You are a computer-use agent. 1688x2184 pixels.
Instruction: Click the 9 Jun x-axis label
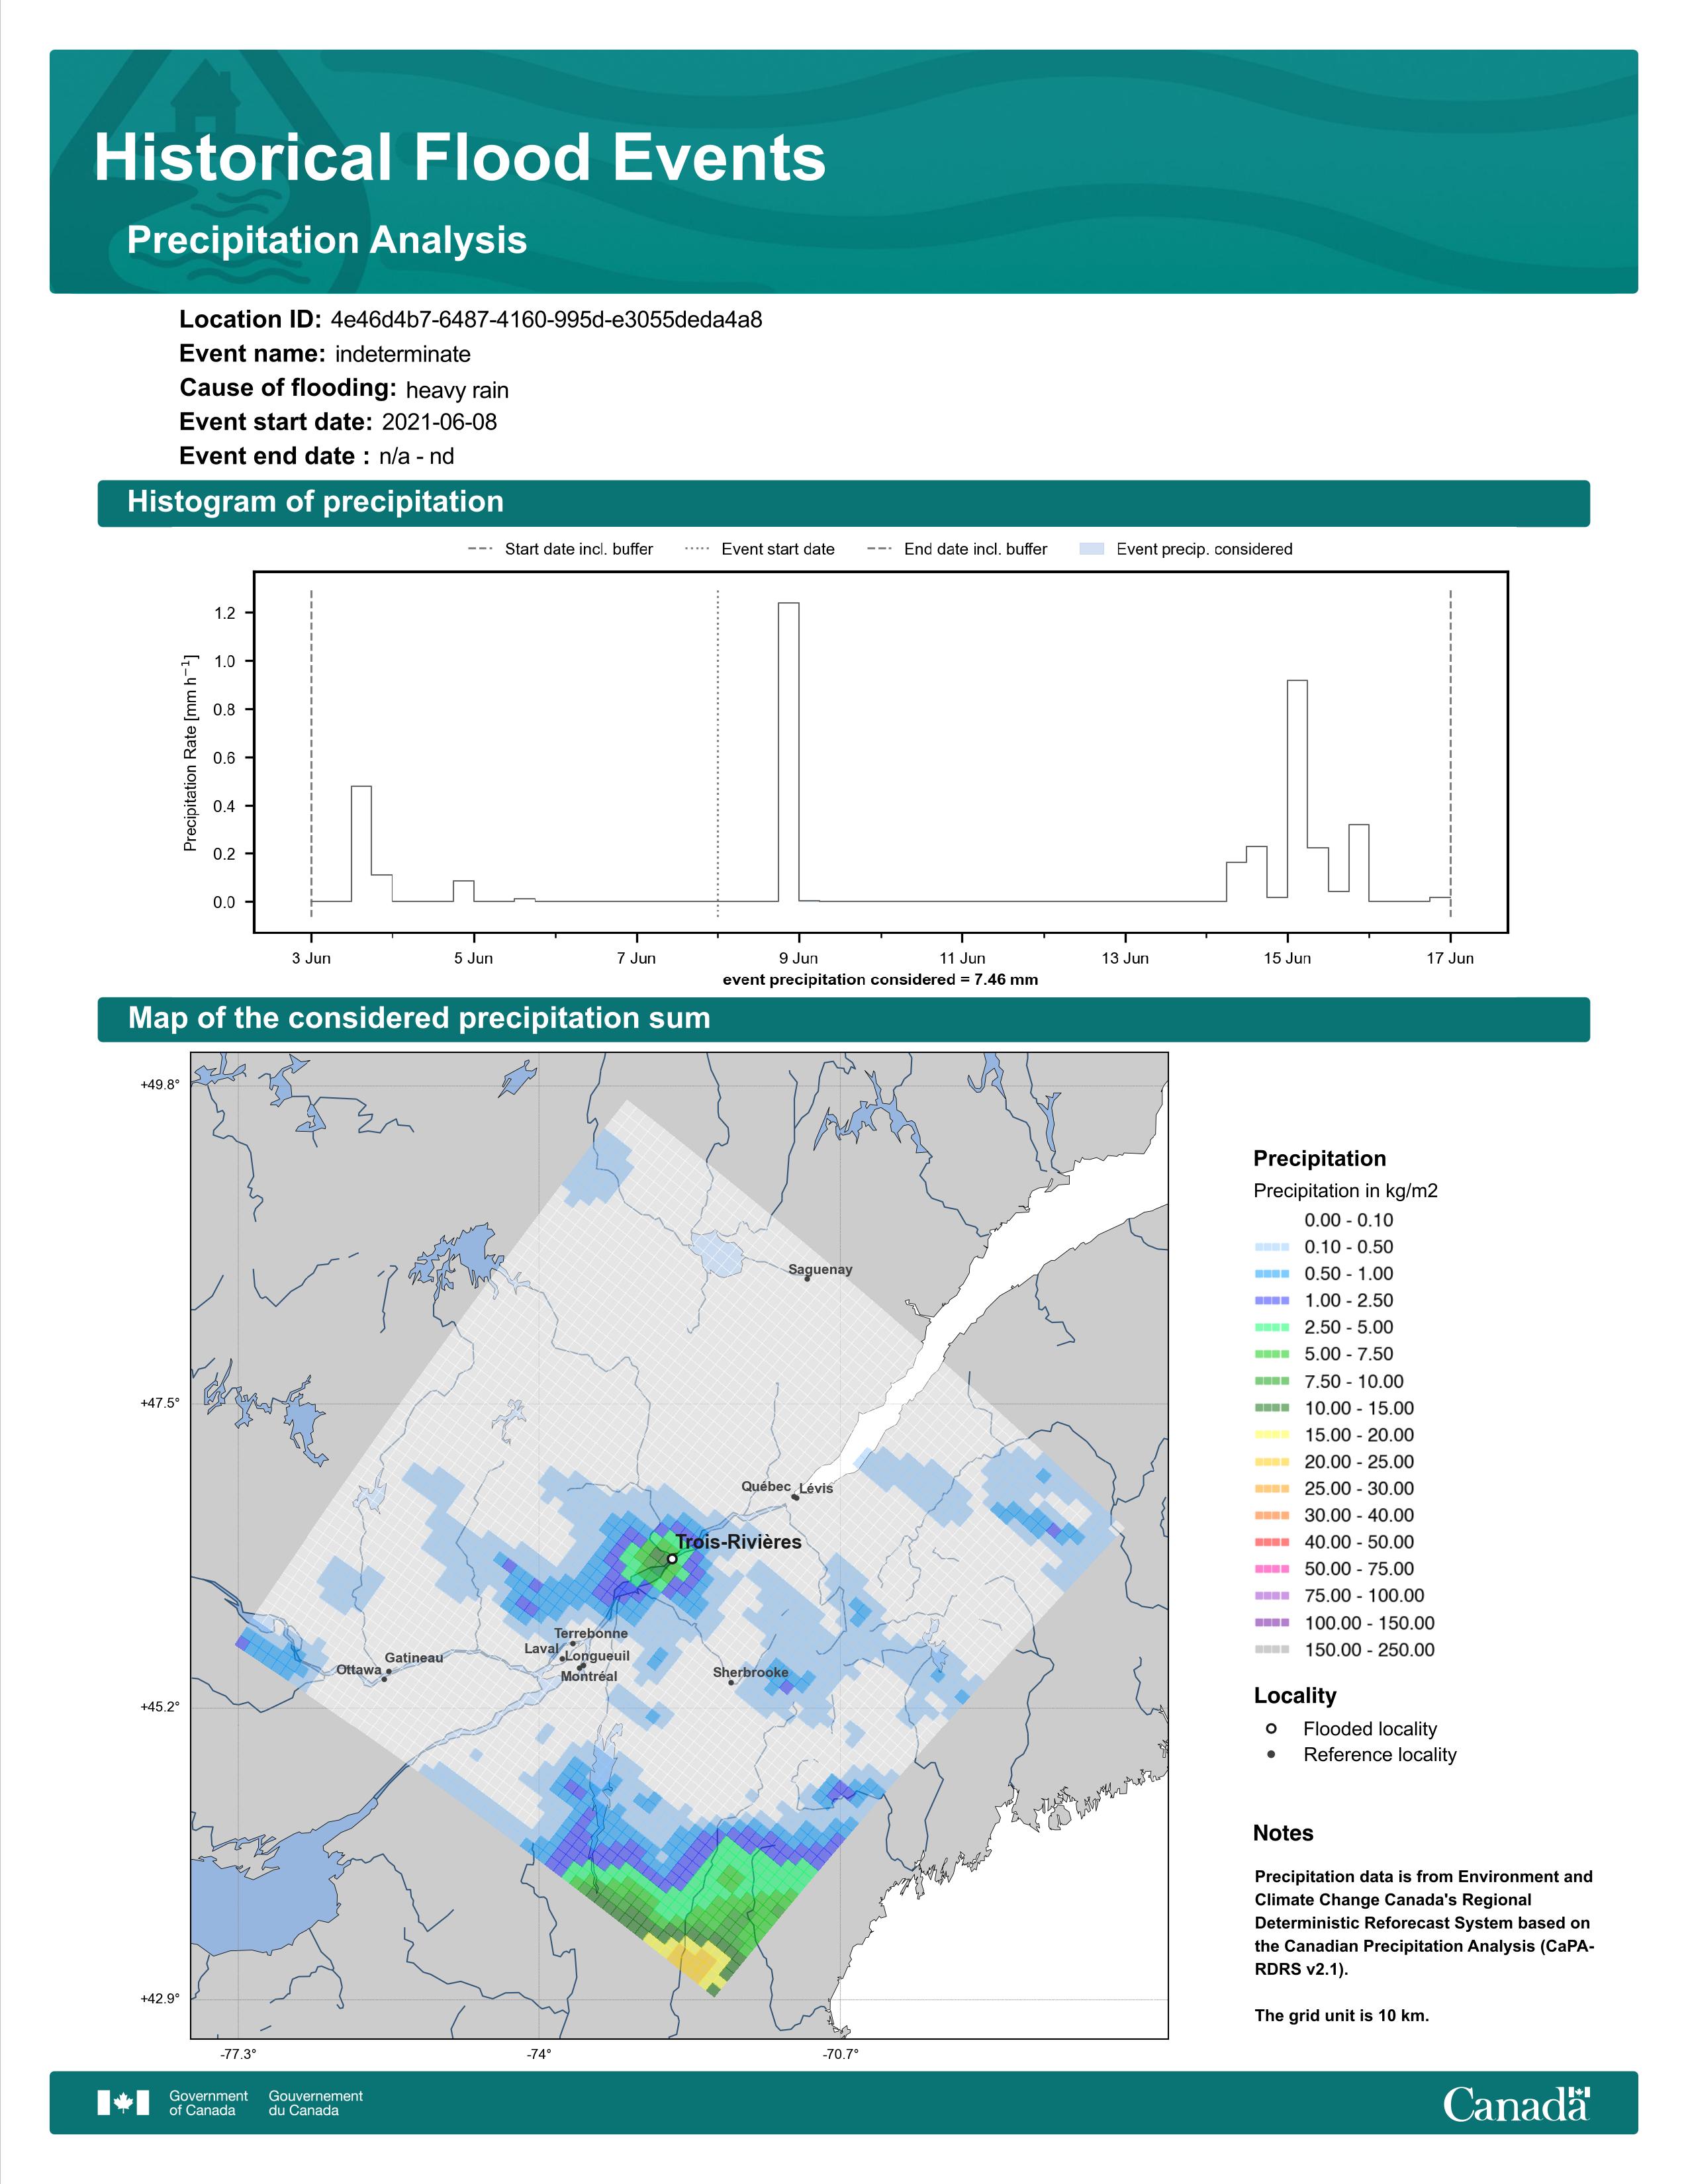click(x=798, y=958)
